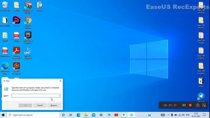Open the volume tray icon
The width and height of the screenshot is (210, 118).
click(x=183, y=115)
